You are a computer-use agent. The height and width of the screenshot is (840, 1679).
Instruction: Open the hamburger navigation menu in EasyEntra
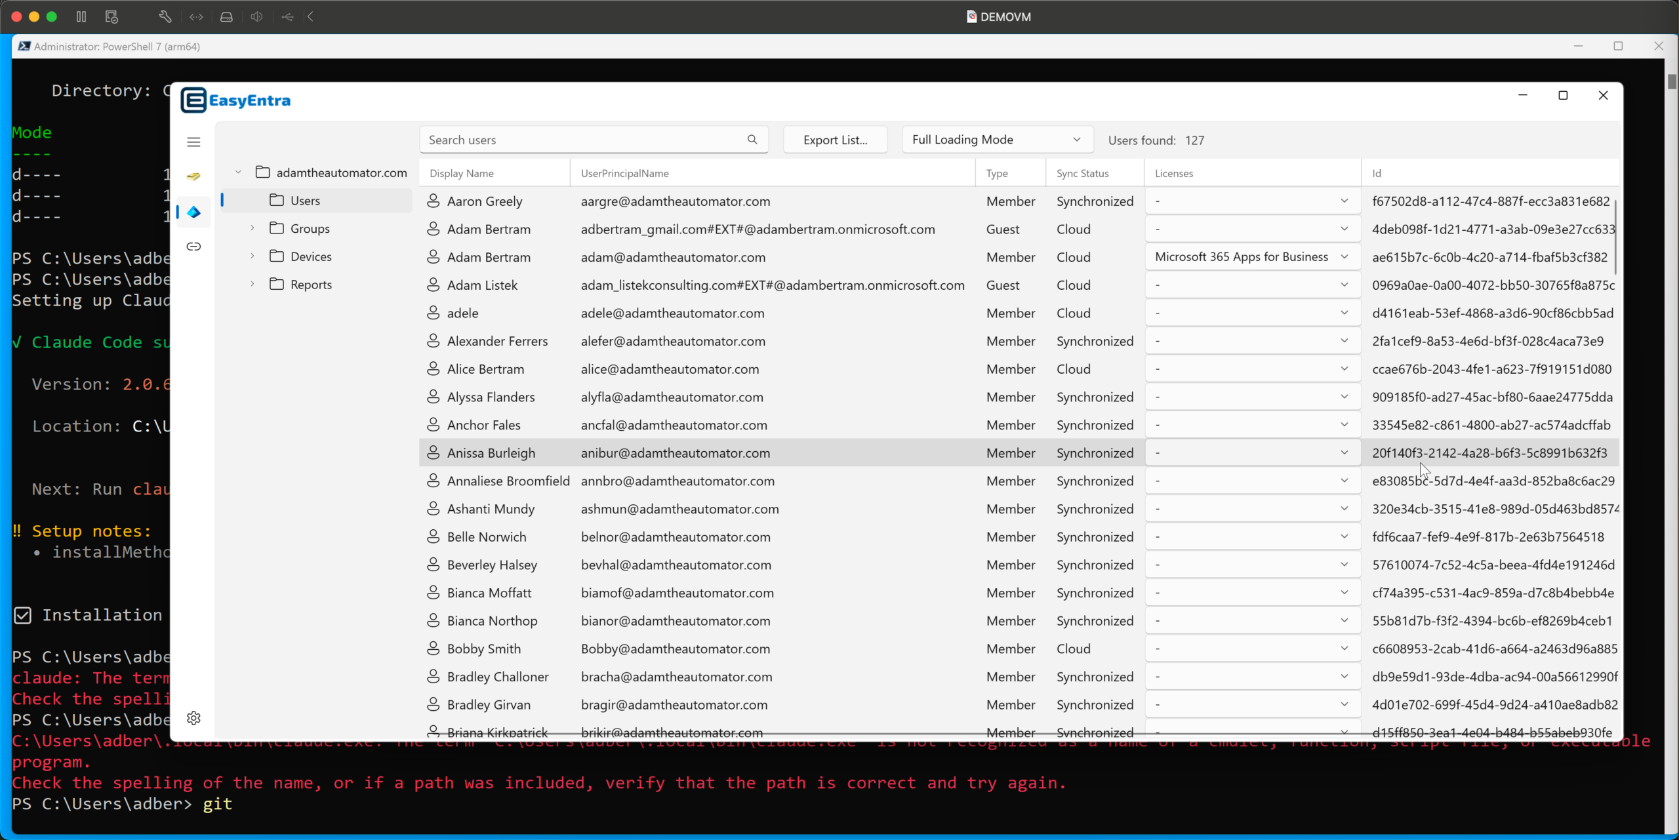(x=193, y=142)
